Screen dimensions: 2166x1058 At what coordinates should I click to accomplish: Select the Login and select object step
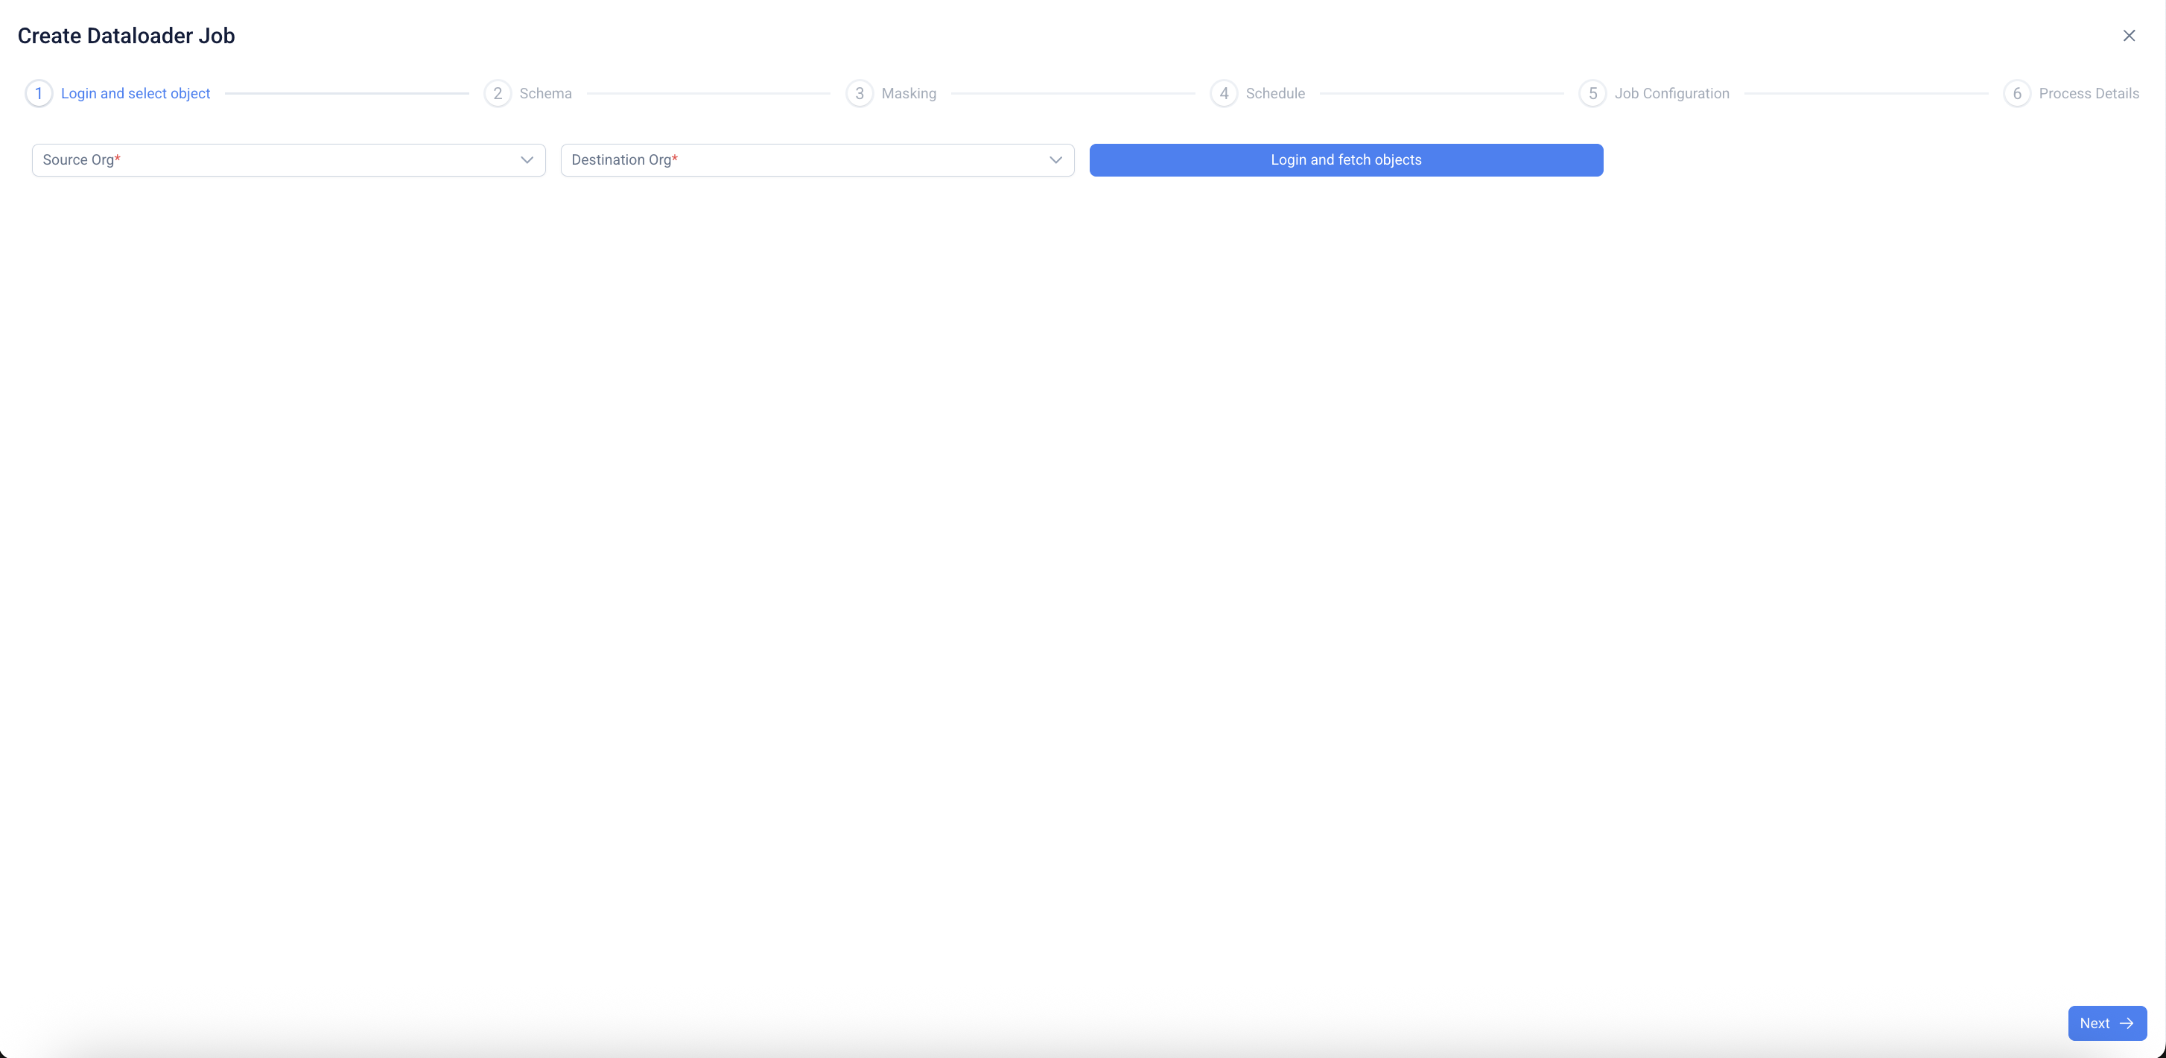(136, 93)
